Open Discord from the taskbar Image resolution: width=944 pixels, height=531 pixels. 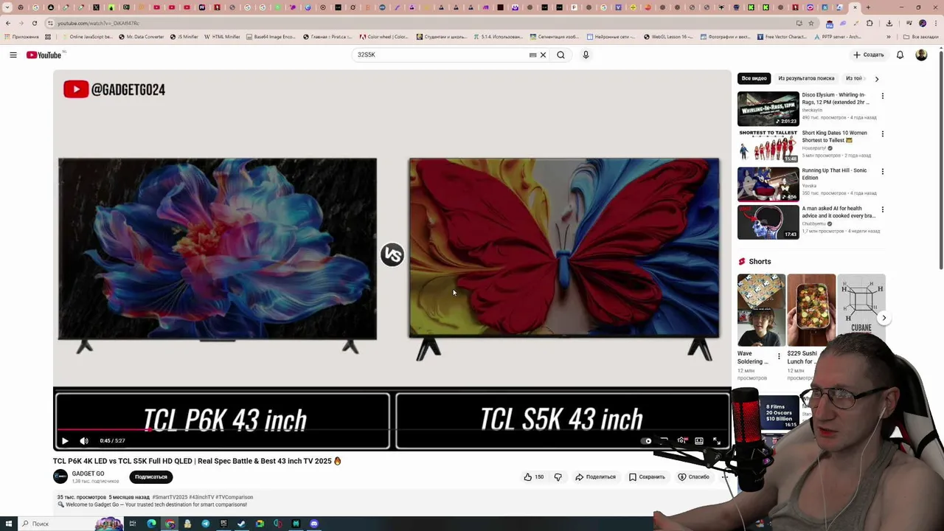tap(314, 524)
